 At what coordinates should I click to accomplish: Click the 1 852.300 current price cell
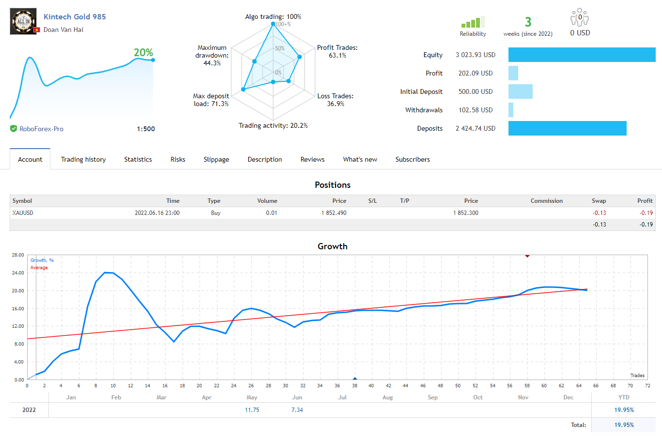coord(465,213)
